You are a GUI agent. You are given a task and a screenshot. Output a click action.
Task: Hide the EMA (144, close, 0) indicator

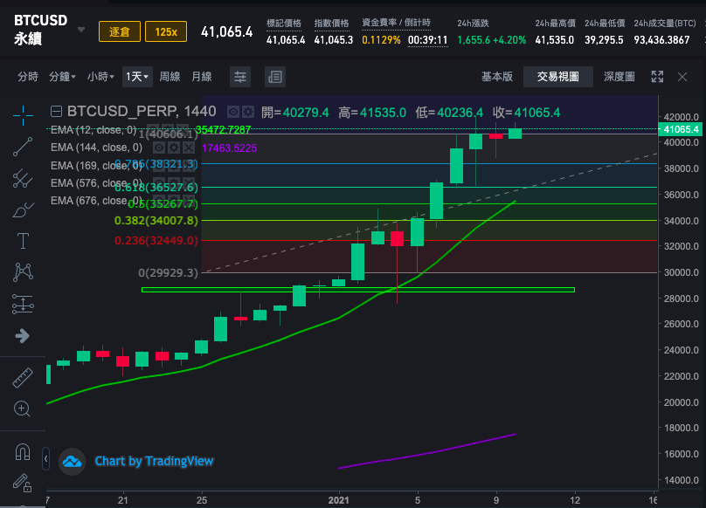click(158, 148)
